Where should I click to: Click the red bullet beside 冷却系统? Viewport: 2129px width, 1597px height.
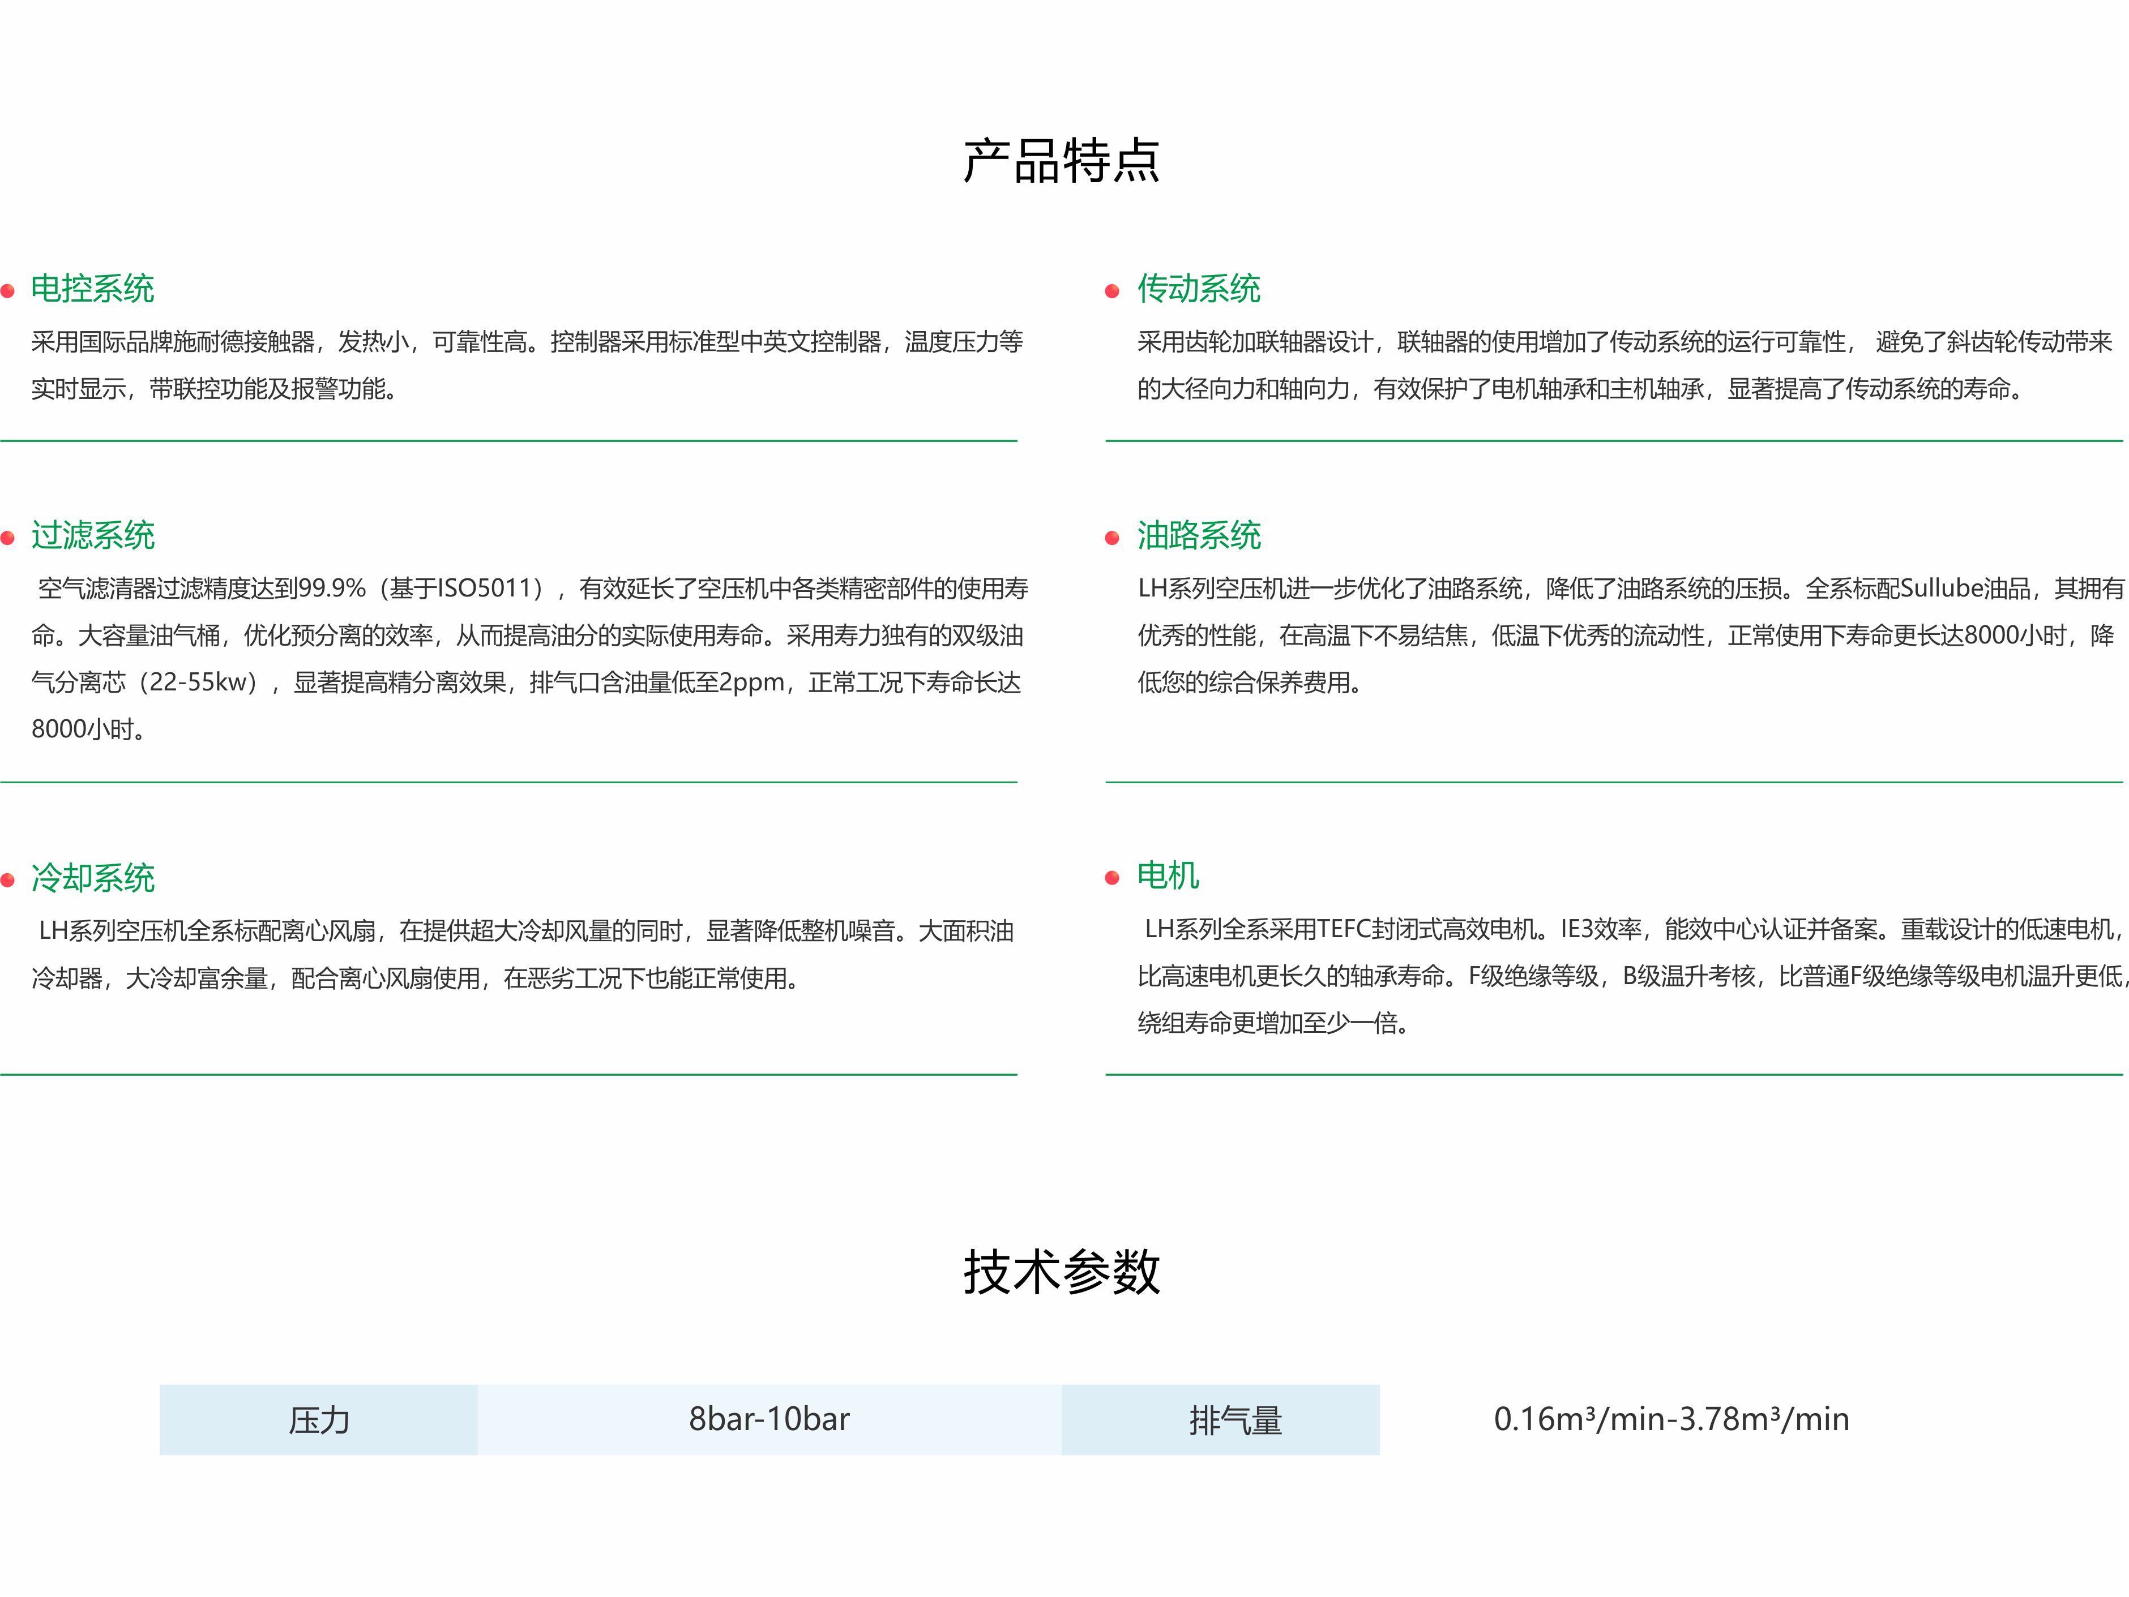[x=8, y=879]
